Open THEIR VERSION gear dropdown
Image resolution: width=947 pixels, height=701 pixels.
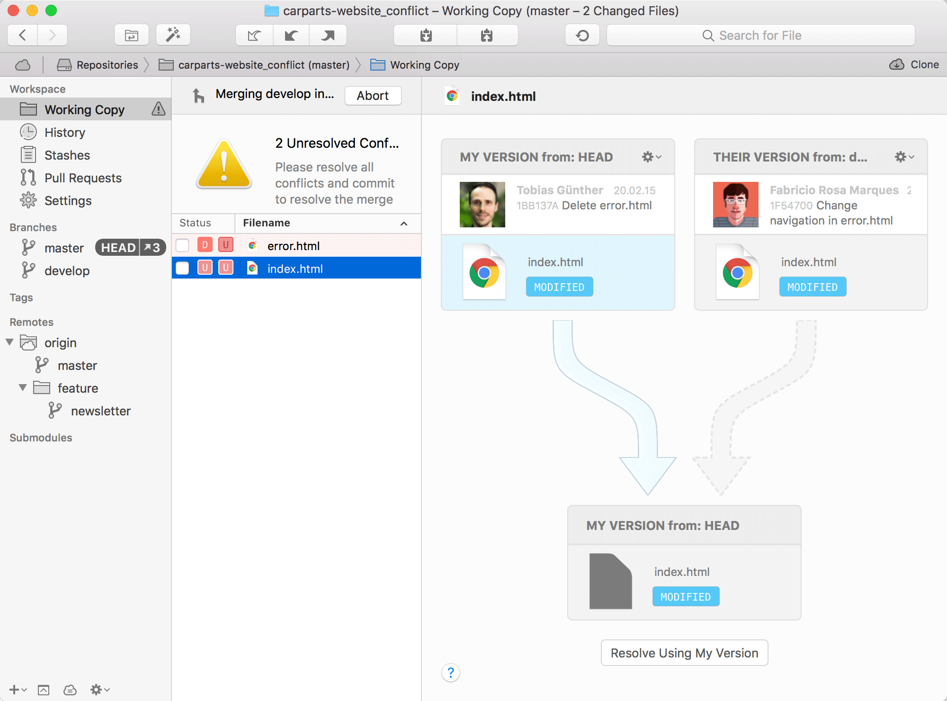(904, 157)
